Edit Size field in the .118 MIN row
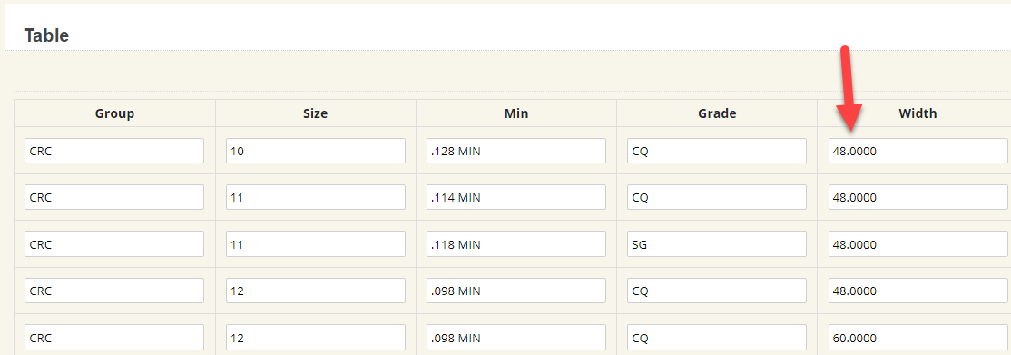Image resolution: width=1011 pixels, height=355 pixels. (x=316, y=244)
